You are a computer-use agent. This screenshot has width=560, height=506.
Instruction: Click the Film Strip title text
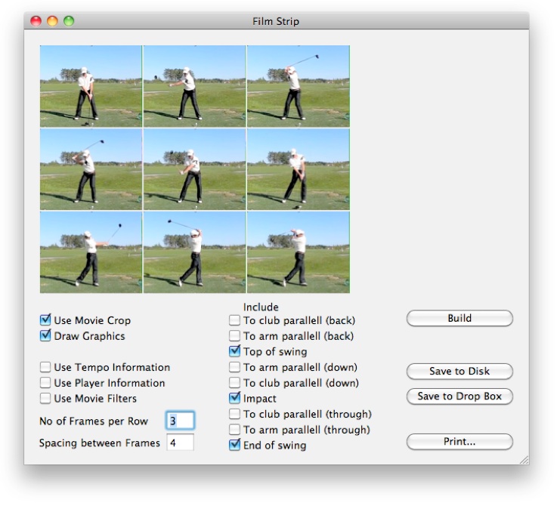(x=276, y=21)
